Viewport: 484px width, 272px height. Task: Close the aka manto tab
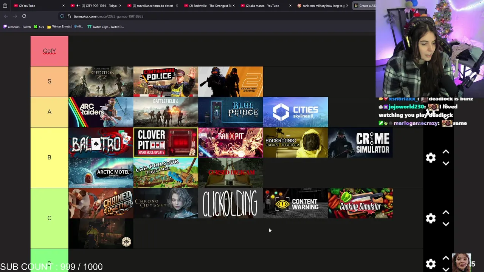[x=290, y=6]
